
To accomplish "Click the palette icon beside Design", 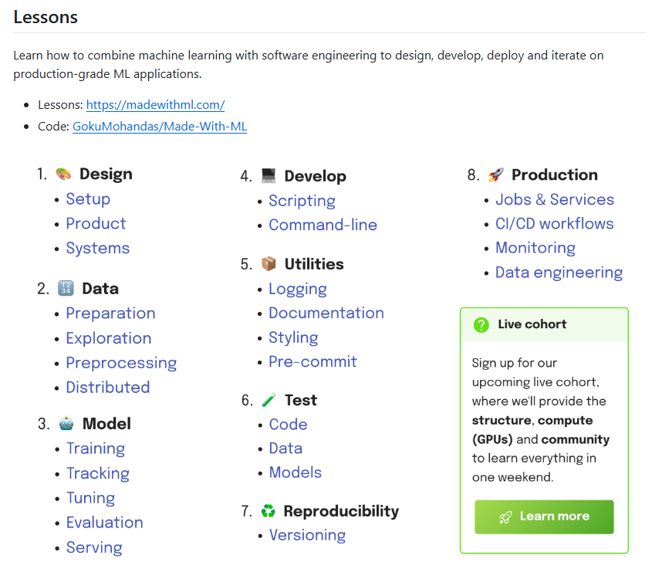I will pyautogui.click(x=64, y=174).
